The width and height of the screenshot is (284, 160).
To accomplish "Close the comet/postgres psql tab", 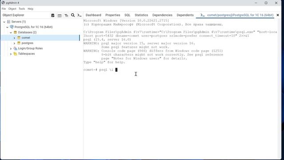I will pos(278,15).
